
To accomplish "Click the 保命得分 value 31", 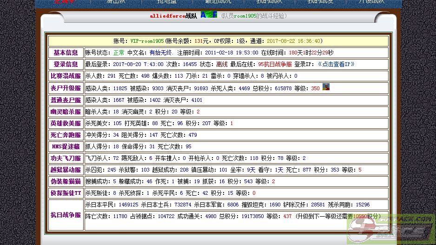I will pyautogui.click(x=152, y=146).
